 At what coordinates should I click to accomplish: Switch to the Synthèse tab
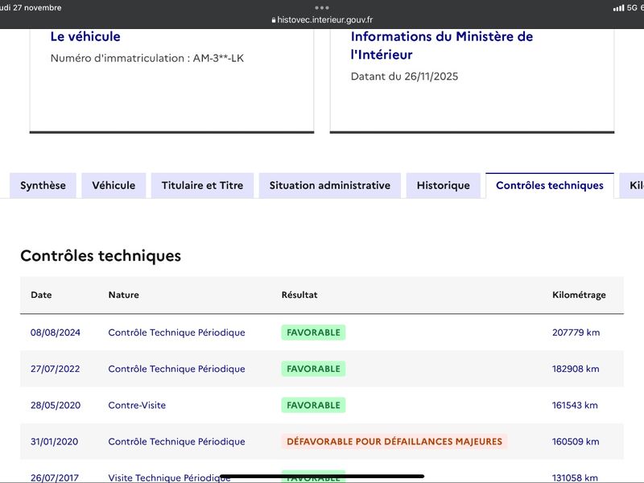pyautogui.click(x=43, y=185)
